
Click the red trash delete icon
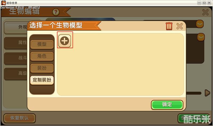(169, 26)
